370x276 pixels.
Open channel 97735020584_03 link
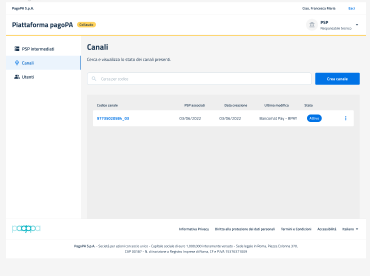[113, 118]
